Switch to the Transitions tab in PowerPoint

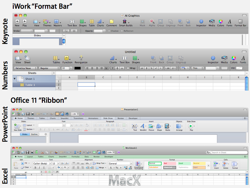click(x=78, y=118)
